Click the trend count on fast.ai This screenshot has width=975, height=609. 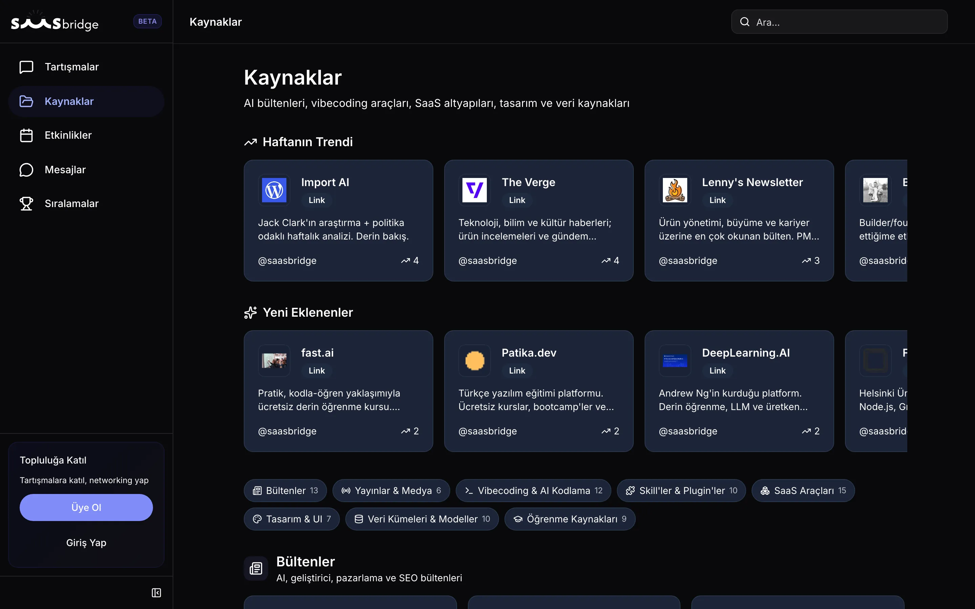(410, 431)
